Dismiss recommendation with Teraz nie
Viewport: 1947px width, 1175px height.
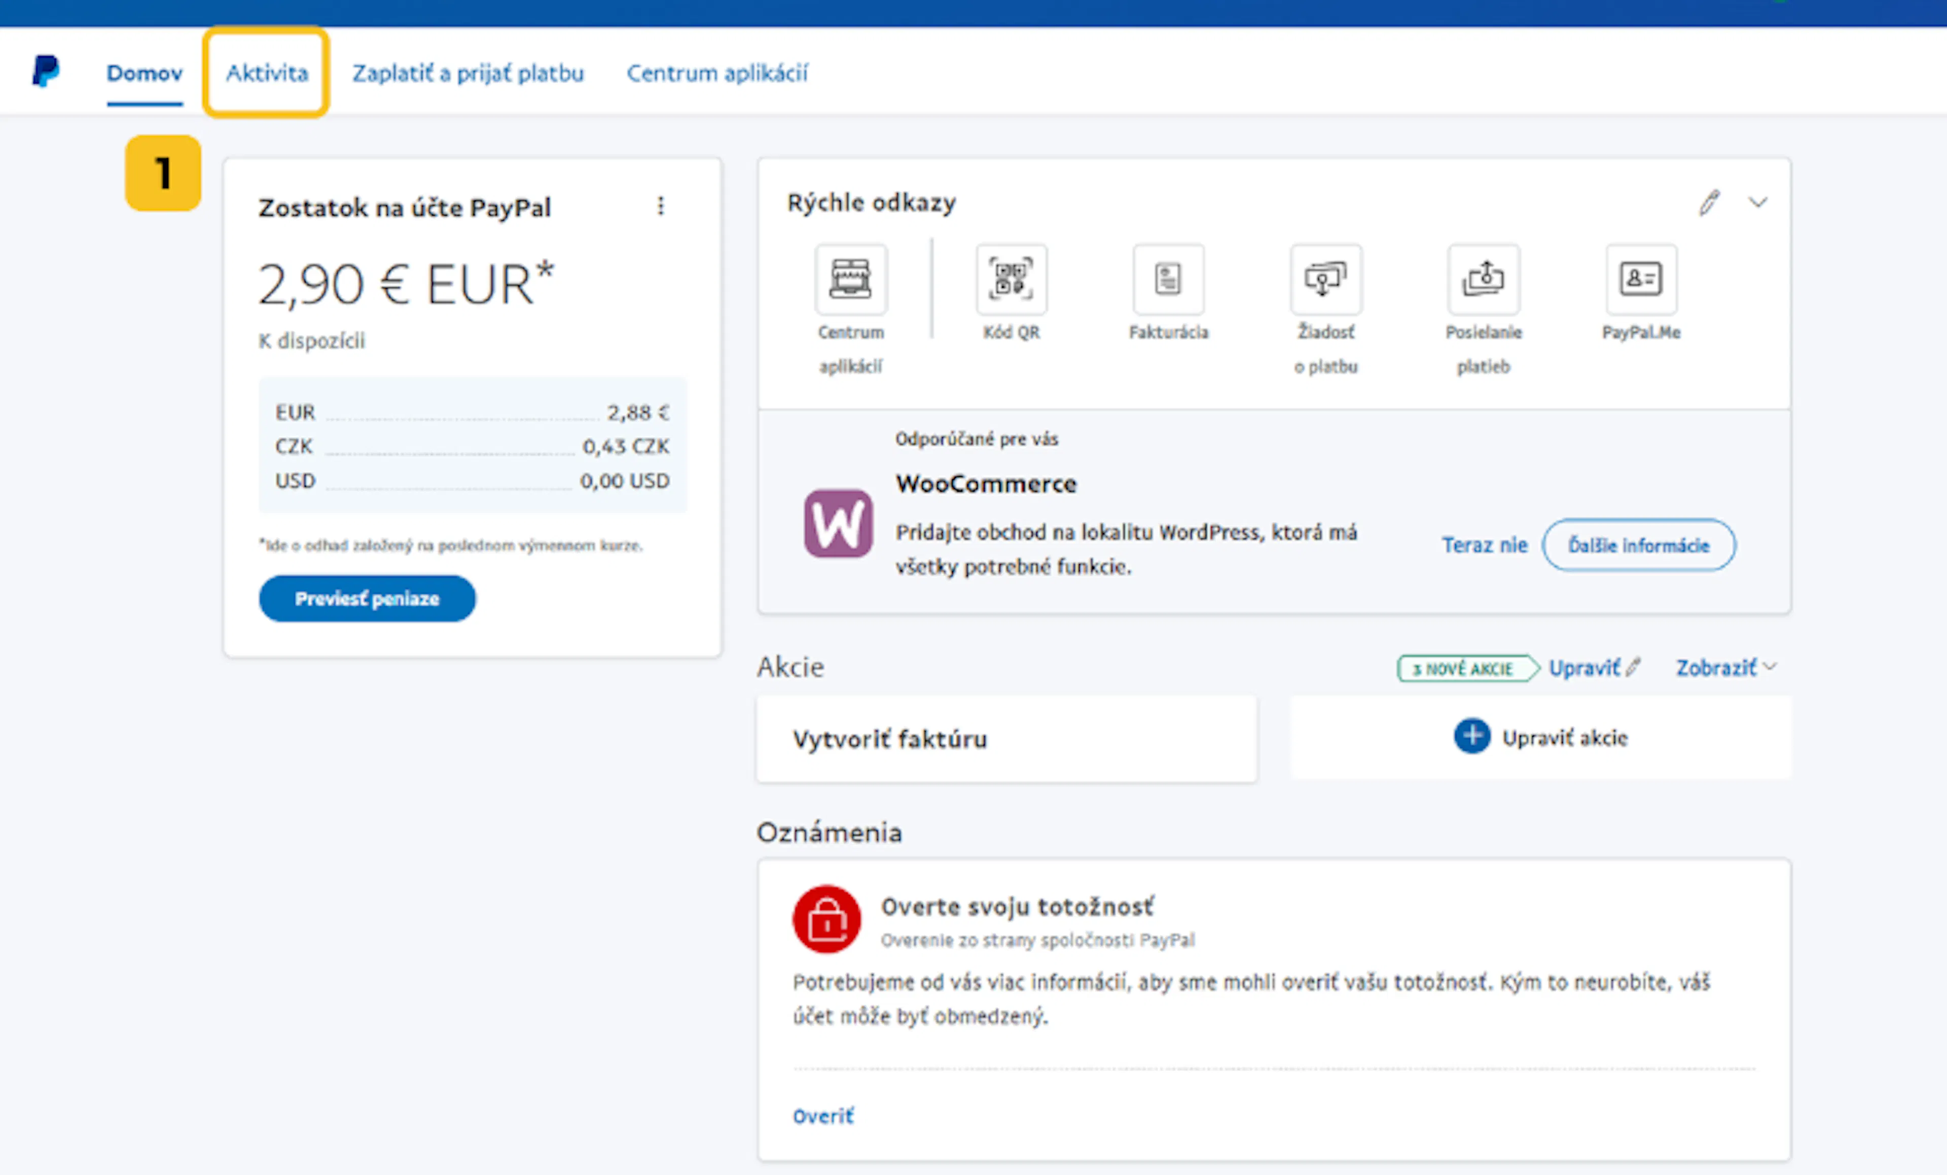point(1484,545)
